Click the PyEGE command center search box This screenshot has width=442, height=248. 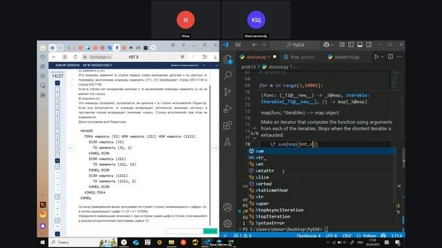pos(295,45)
